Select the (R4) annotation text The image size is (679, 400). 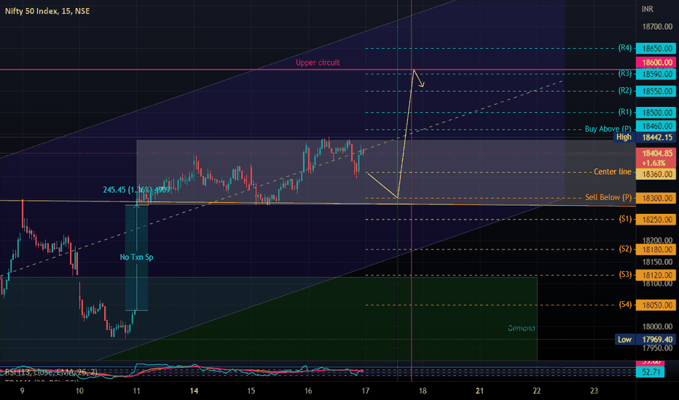[625, 47]
